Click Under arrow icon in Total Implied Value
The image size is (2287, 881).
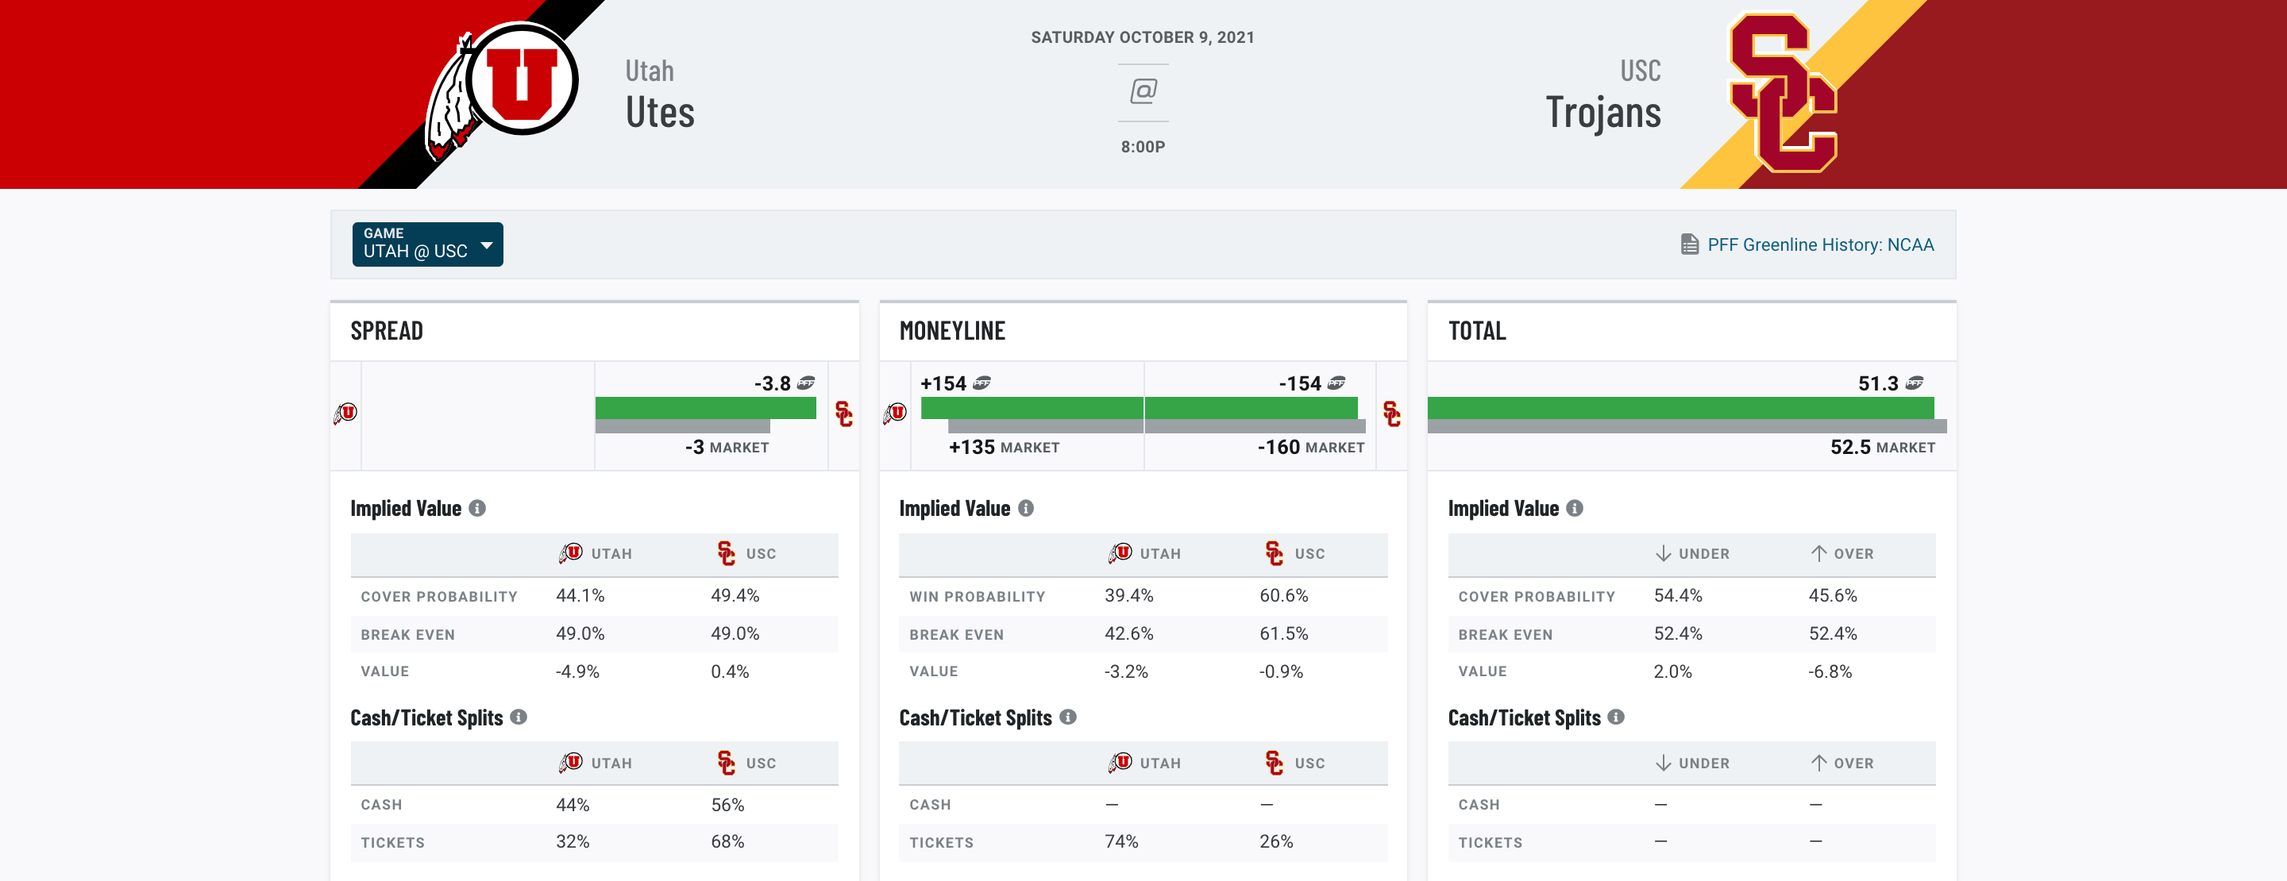1664,554
